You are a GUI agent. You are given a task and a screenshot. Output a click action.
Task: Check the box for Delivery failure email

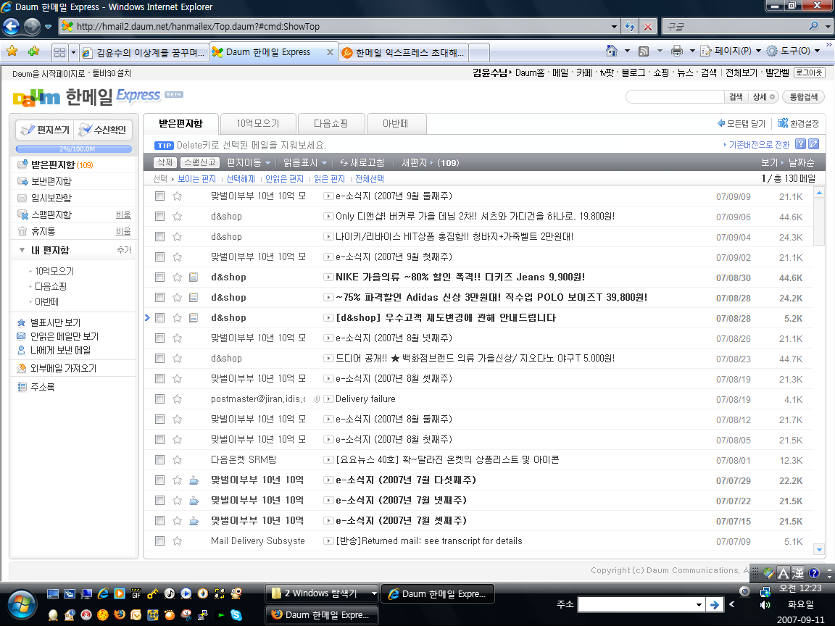click(159, 398)
